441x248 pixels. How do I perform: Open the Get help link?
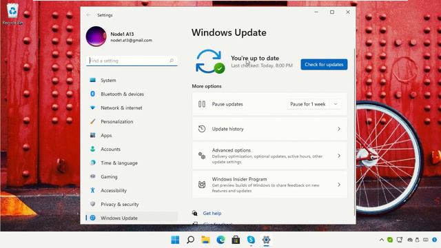pos(212,213)
